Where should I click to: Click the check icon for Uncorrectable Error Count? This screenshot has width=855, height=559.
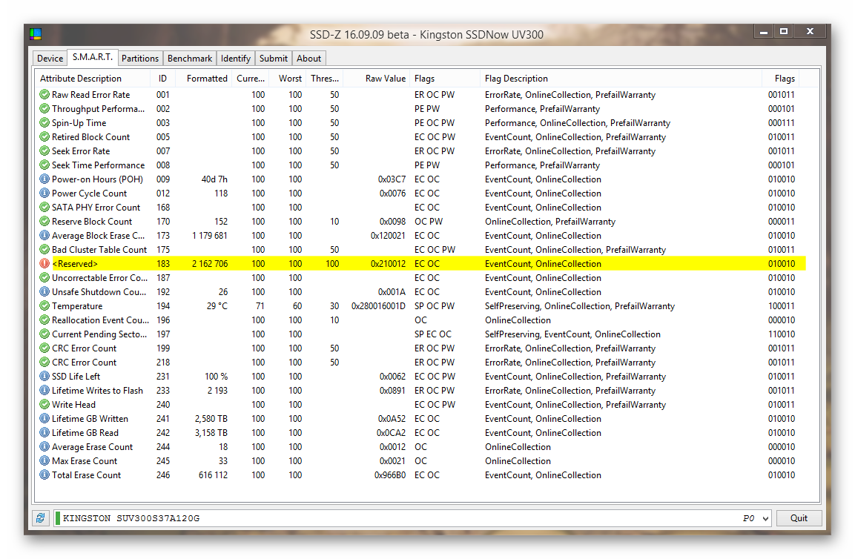(x=44, y=277)
